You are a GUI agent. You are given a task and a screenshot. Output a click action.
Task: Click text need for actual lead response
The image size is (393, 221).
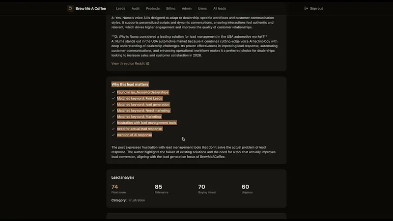tap(140, 129)
